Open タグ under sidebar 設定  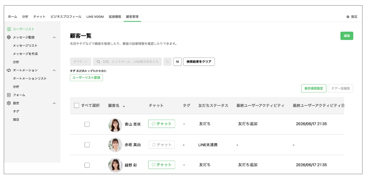(x=16, y=112)
